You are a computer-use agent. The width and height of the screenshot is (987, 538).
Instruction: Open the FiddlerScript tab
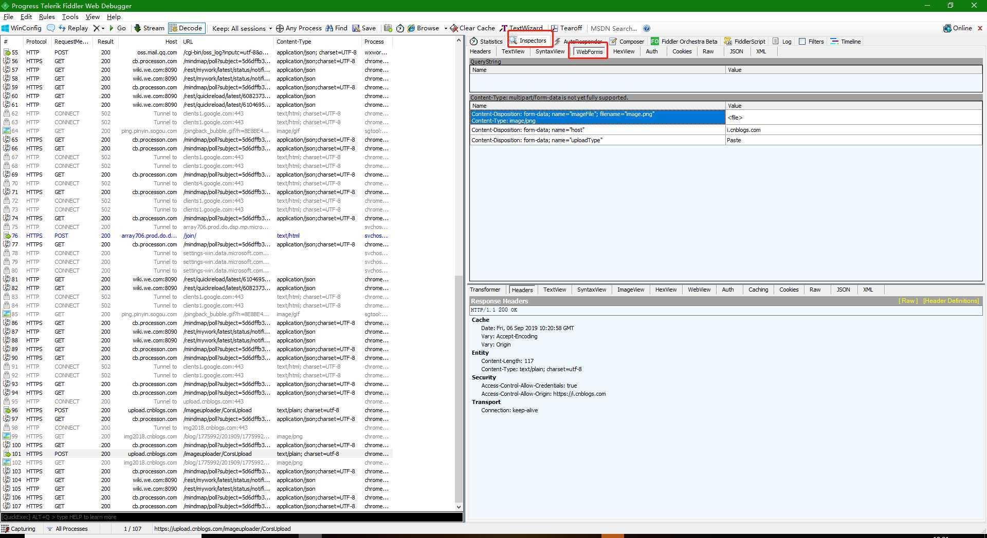tap(745, 42)
